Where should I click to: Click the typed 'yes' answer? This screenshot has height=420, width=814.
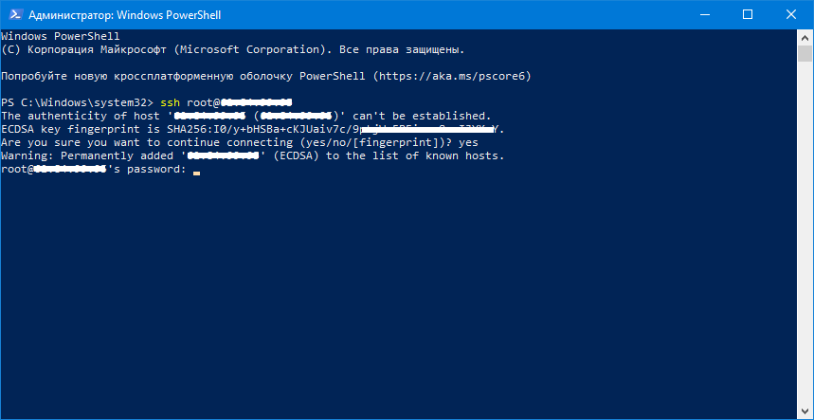468,143
